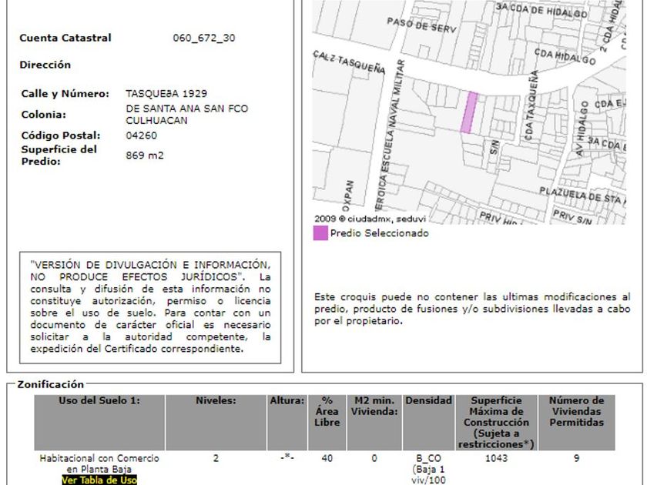Click the 'Superficie Máxima de Construcción' header
647x485 pixels.
tap(496, 423)
